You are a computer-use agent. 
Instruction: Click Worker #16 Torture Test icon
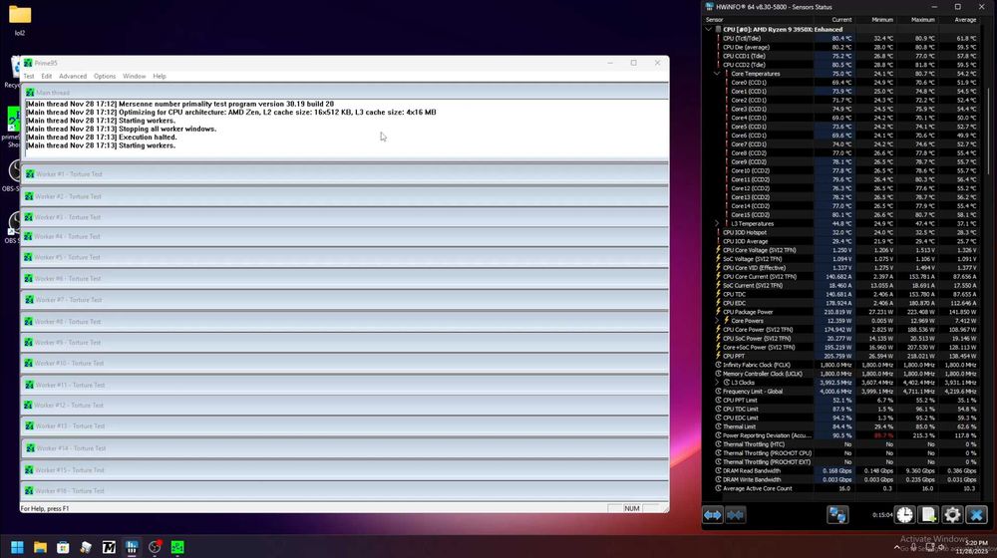(x=29, y=490)
